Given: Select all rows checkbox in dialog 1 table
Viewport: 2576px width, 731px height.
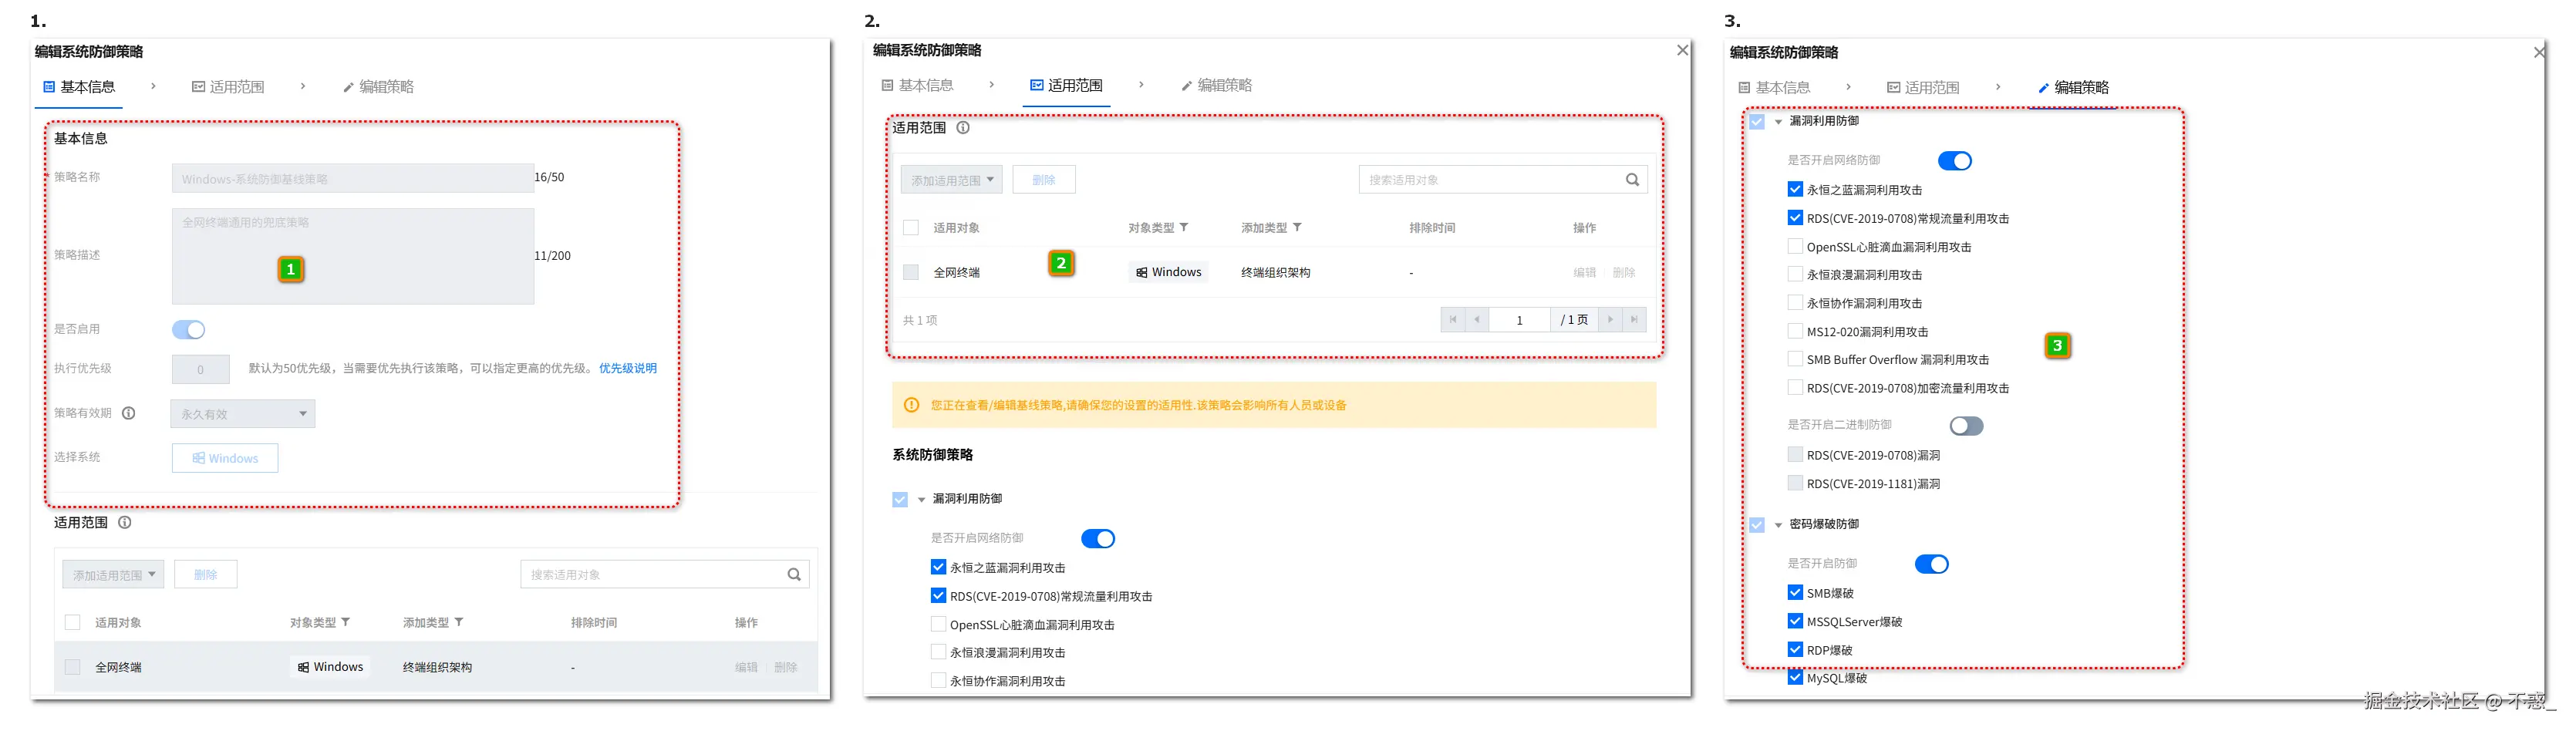Looking at the screenshot, I should tap(72, 622).
